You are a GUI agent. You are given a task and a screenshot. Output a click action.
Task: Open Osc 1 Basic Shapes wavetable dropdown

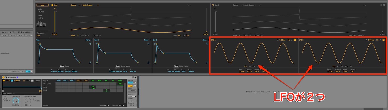tap(91, 5)
